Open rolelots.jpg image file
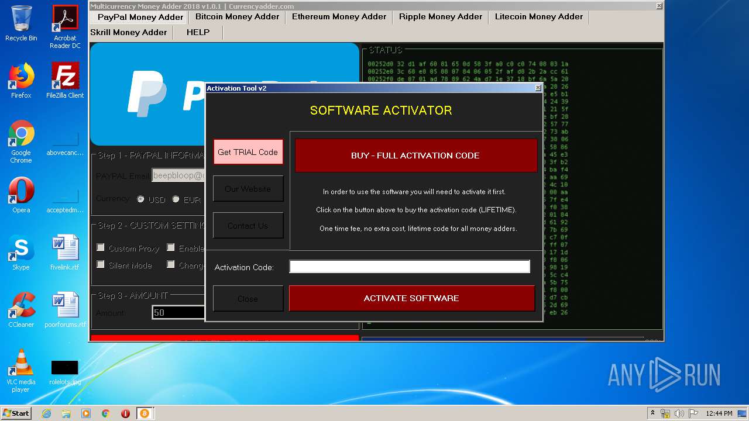 tap(65, 372)
